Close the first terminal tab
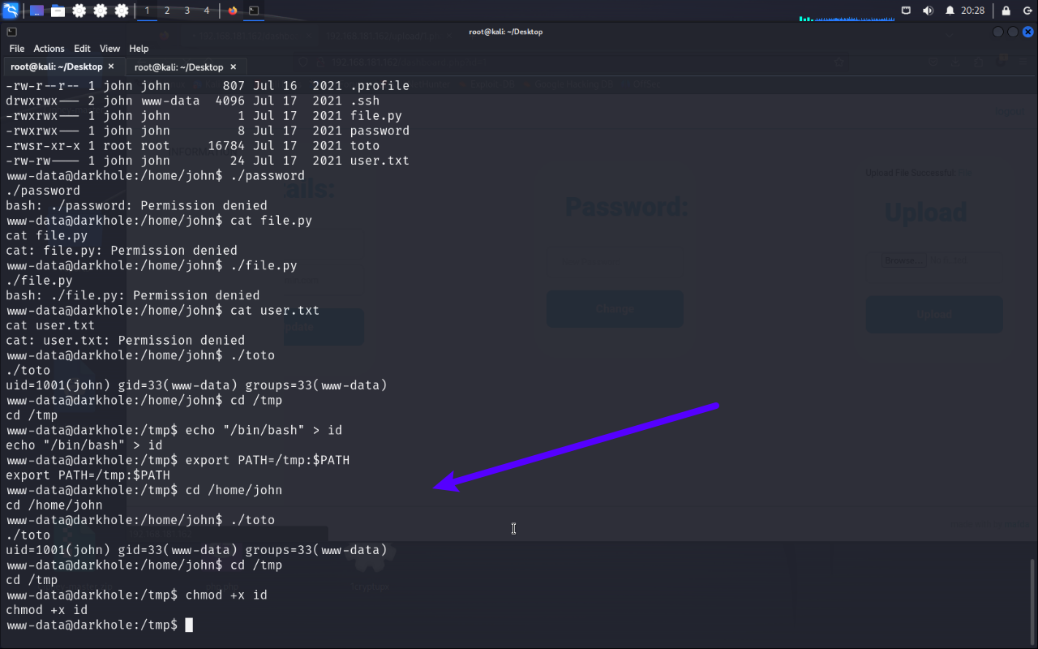The image size is (1038, 649). 111,67
